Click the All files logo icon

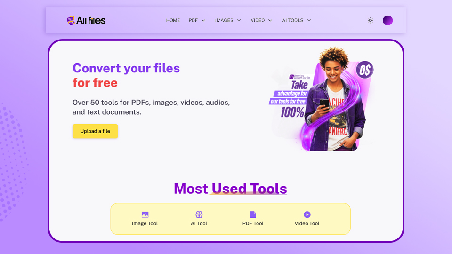pyautogui.click(x=71, y=20)
